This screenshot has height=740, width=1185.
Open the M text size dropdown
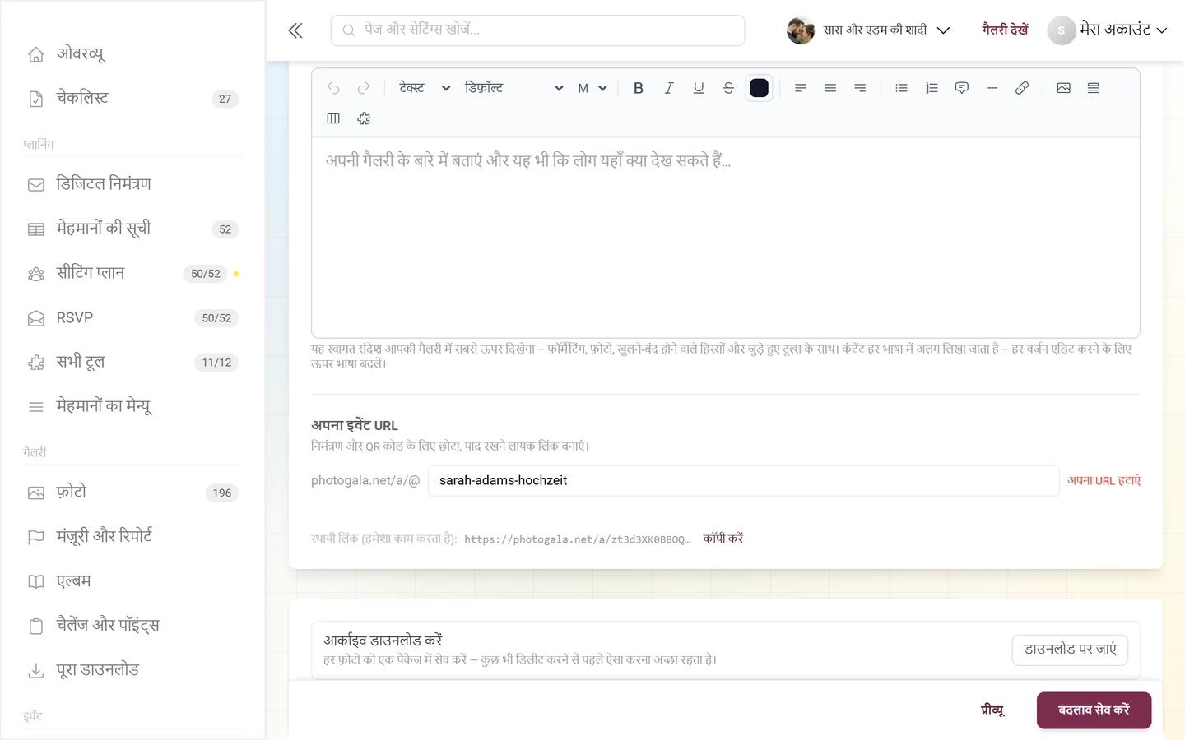point(592,88)
